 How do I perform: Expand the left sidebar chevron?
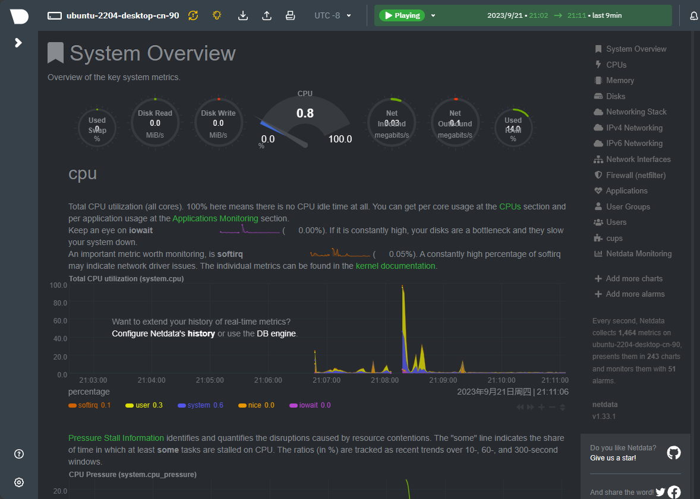18,42
